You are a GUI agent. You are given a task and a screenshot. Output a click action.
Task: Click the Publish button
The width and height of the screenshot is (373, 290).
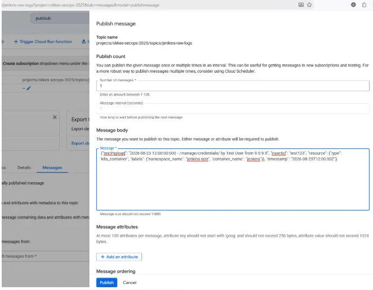coord(106,282)
